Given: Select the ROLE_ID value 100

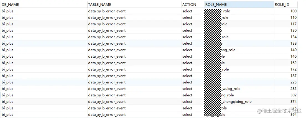Looking at the screenshot, I should pos(293,11).
